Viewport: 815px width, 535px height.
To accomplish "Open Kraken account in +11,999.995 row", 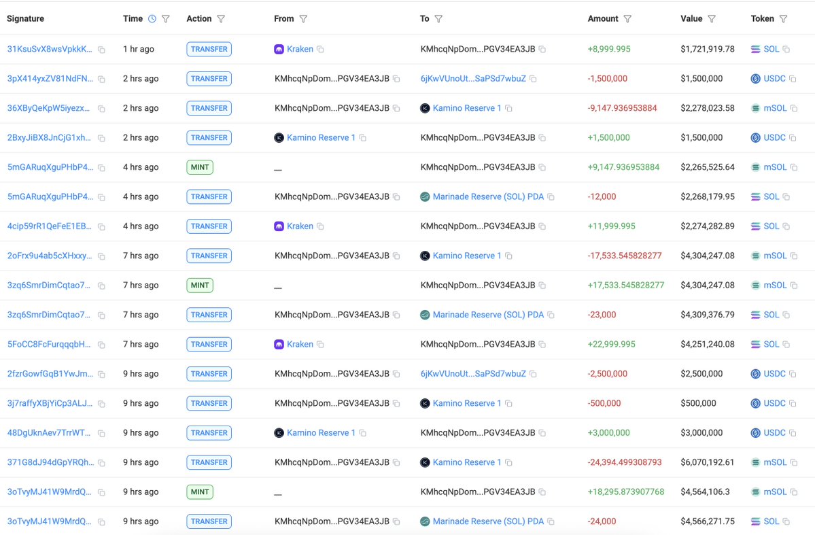I will click(300, 226).
